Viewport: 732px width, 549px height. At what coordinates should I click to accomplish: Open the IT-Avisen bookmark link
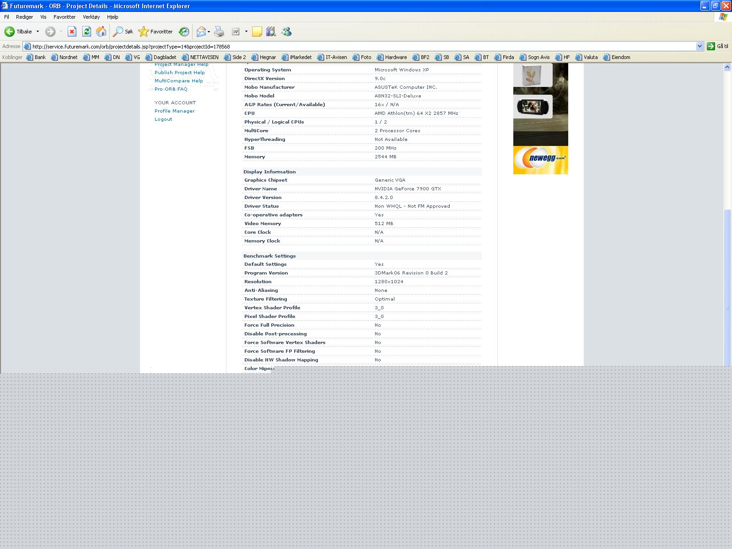[332, 57]
